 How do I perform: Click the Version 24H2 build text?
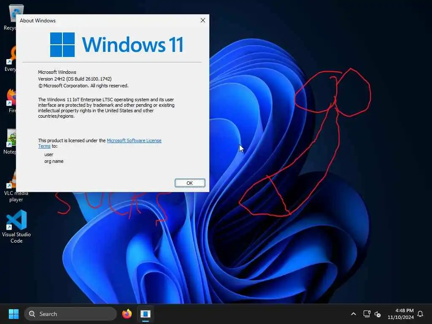click(75, 79)
